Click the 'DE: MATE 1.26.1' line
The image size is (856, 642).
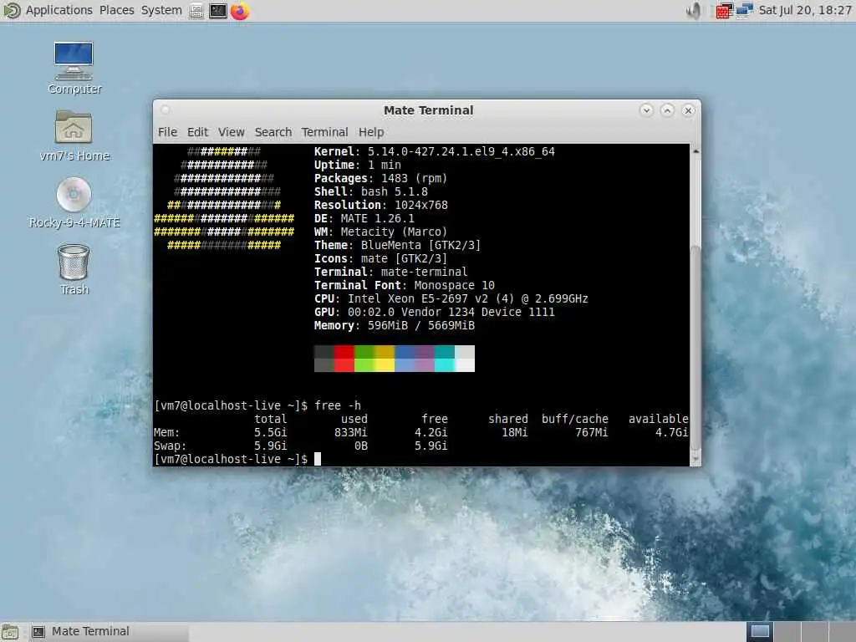click(x=364, y=218)
